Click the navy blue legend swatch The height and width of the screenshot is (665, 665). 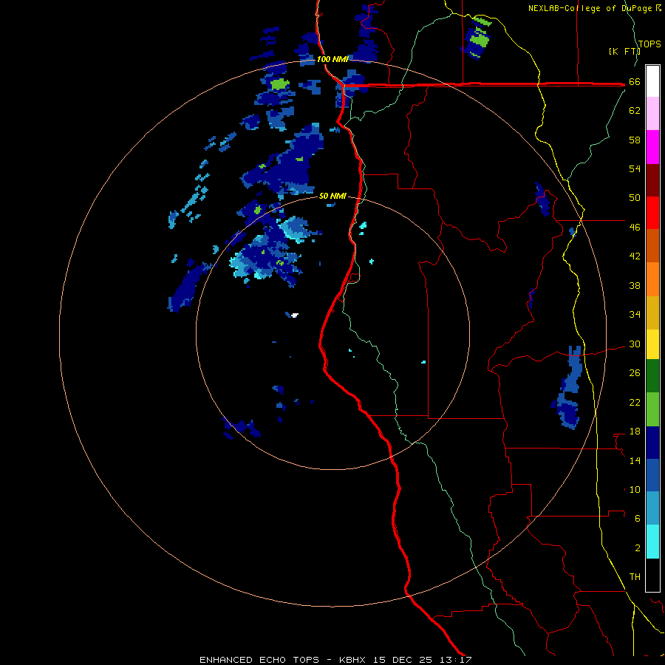652,443
